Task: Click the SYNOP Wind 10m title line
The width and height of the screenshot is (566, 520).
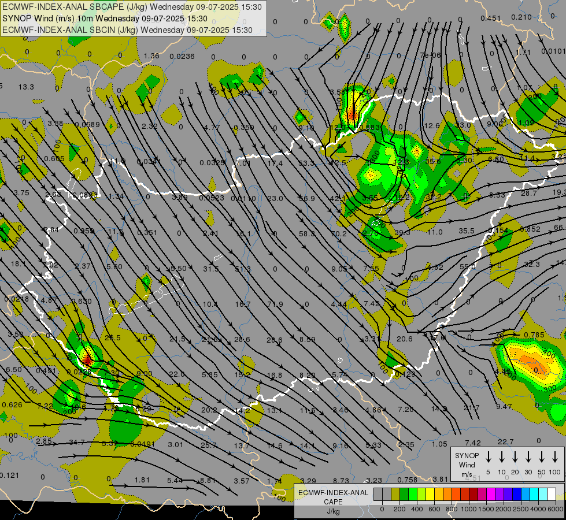Action: (105, 18)
